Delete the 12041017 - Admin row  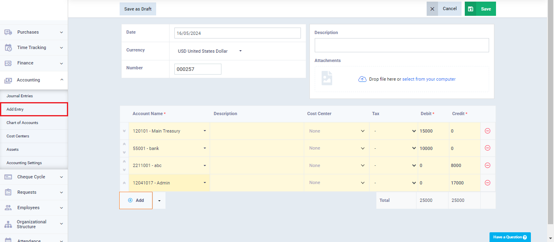487,183
